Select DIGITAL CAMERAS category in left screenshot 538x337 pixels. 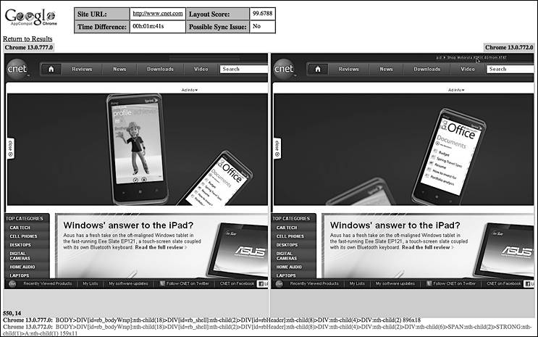20,256
